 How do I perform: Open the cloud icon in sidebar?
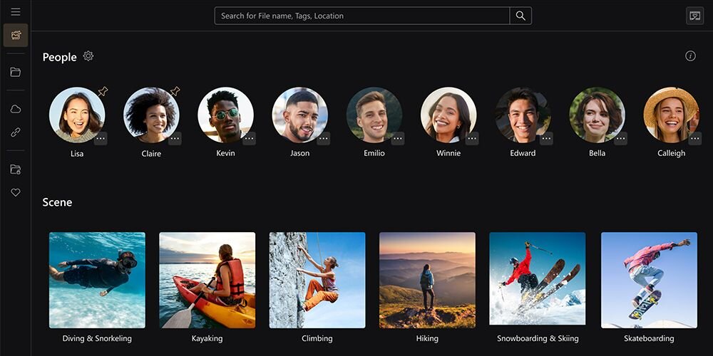coord(16,109)
